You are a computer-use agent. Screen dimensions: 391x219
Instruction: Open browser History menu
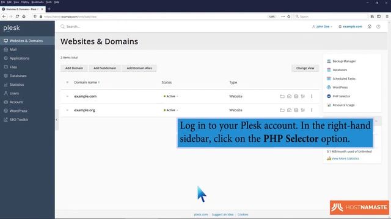(x=25, y=2)
